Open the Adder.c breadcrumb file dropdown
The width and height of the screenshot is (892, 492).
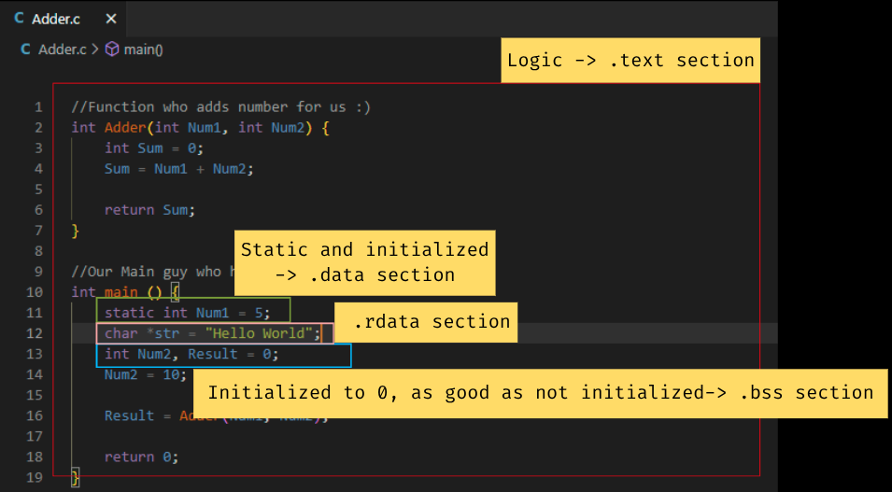[63, 49]
